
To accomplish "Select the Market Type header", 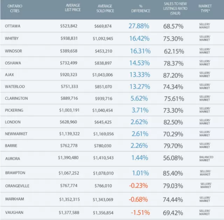I will [x=205, y=8].
